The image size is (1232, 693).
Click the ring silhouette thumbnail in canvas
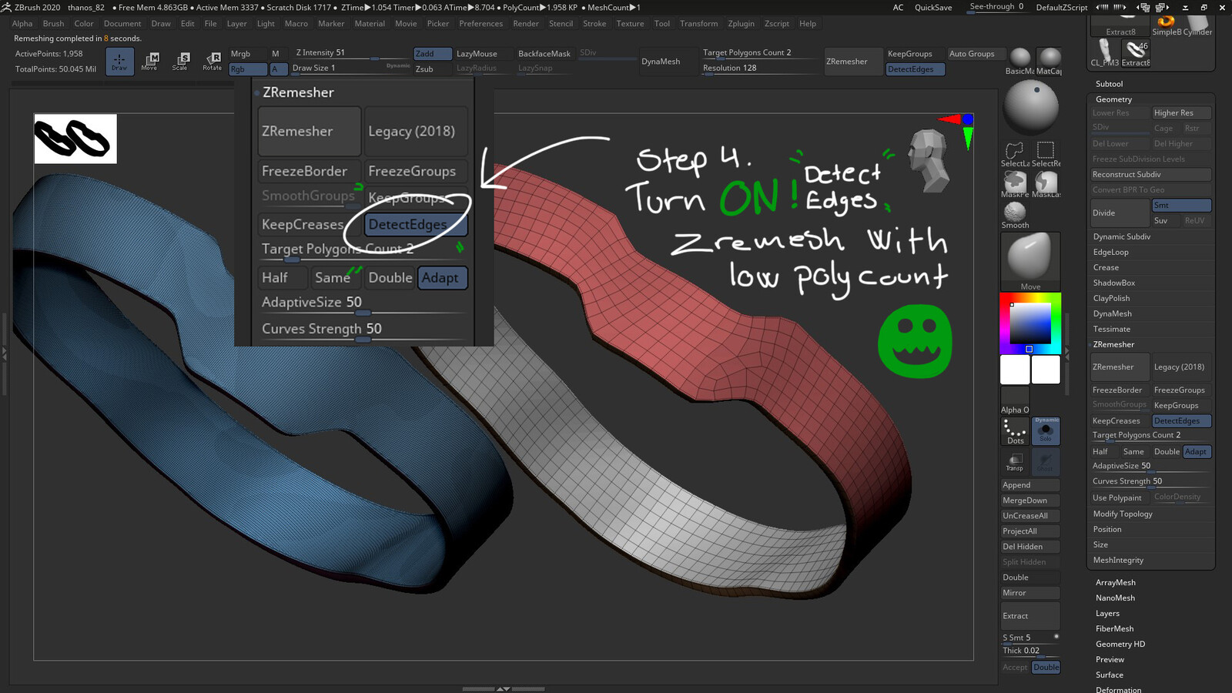pos(75,139)
